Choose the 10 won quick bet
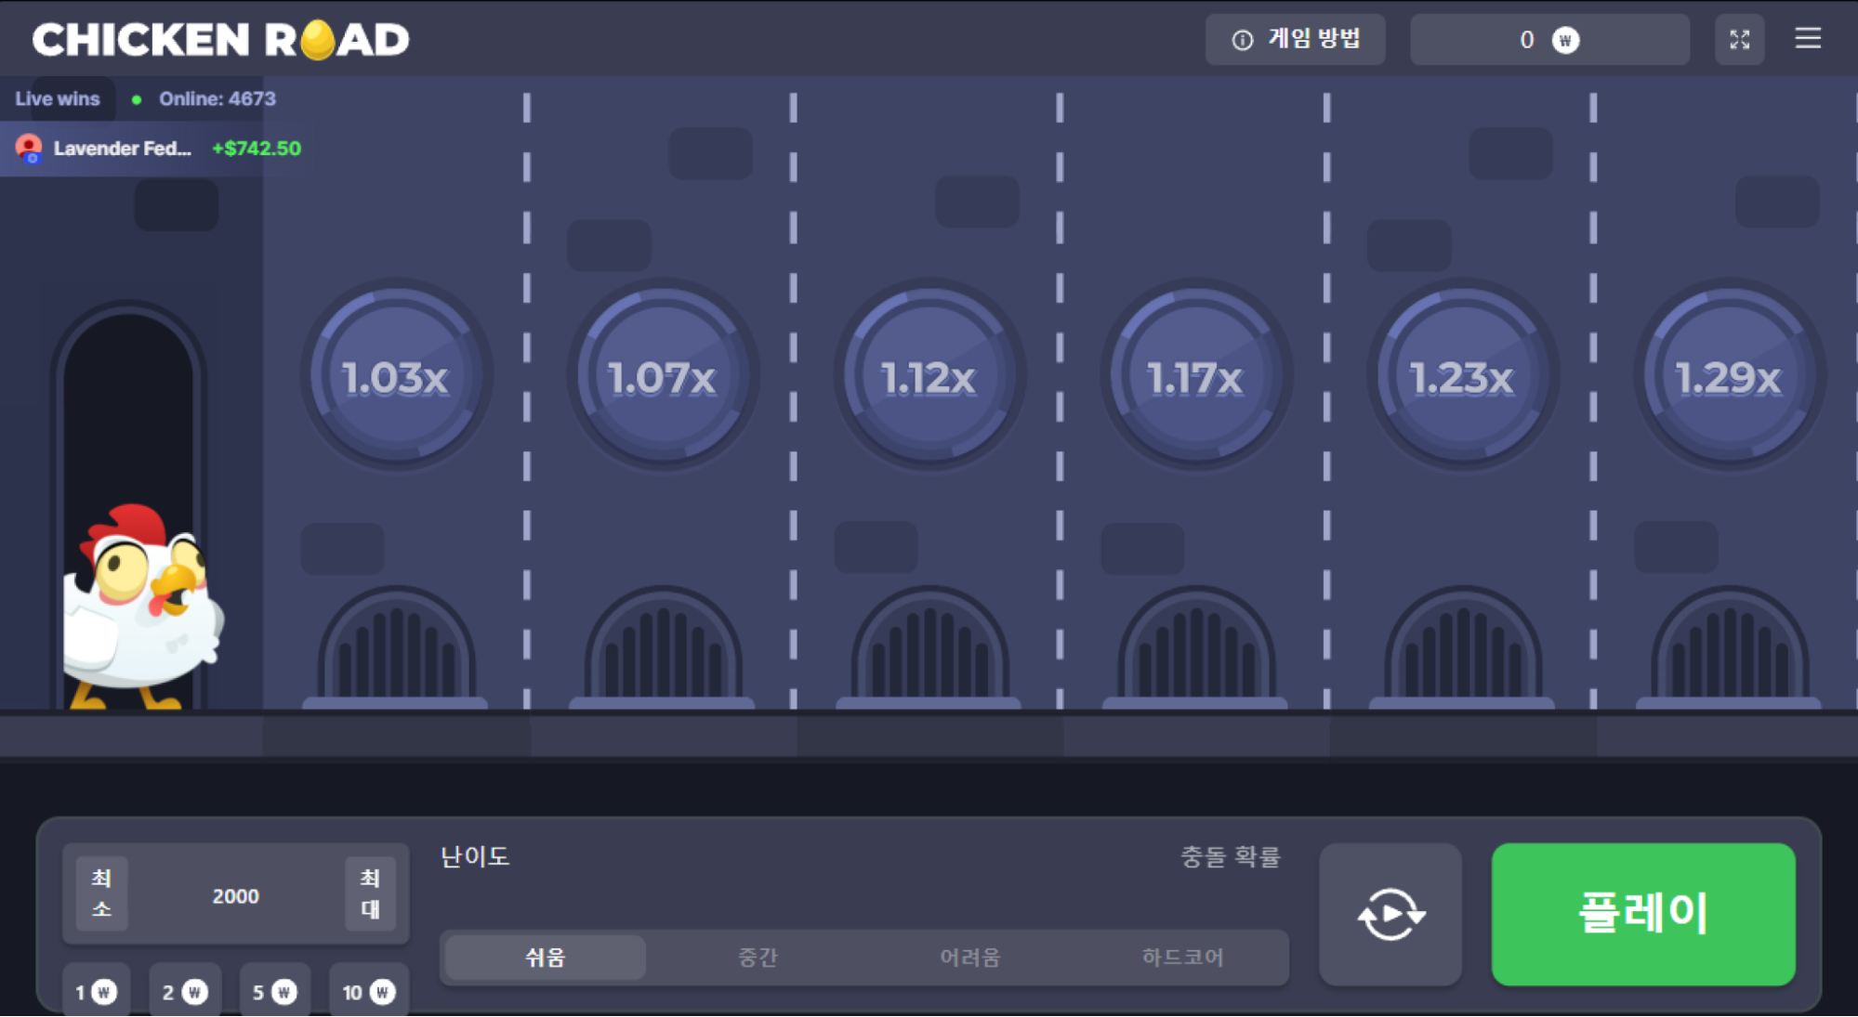This screenshot has width=1858, height=1017. 369,992
